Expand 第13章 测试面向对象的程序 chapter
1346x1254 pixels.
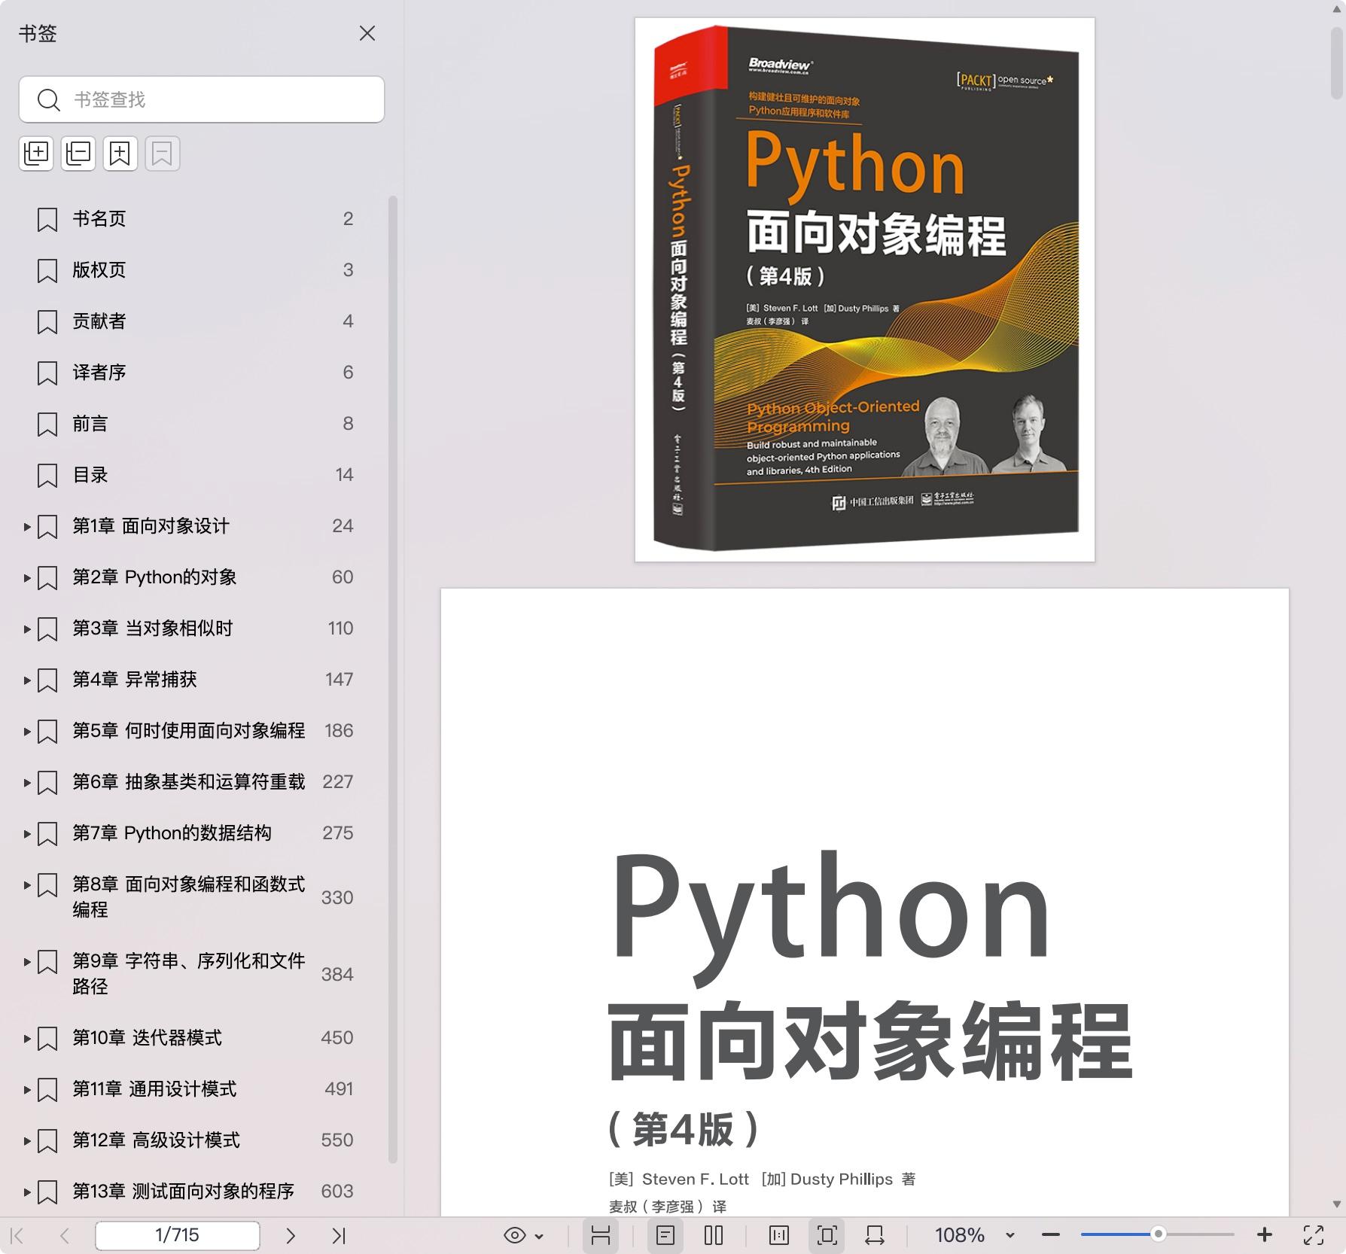pos(27,1192)
